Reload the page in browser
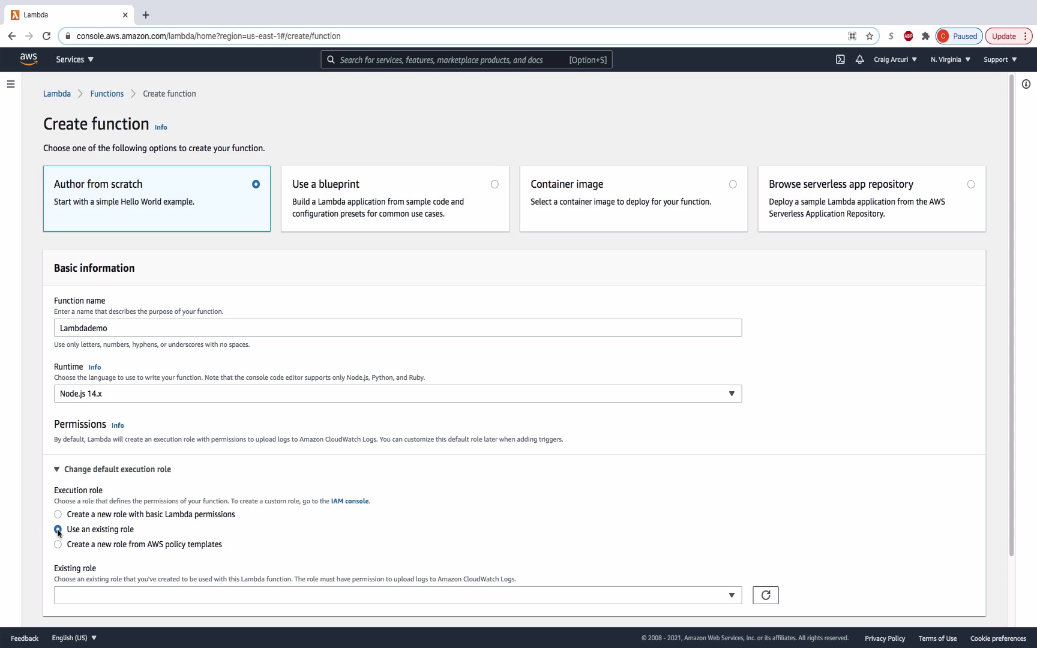Image resolution: width=1037 pixels, height=648 pixels. click(46, 36)
